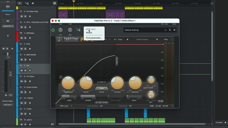This screenshot has height=128, width=228.
Task: Mute track 6 - 808 SNARE
Action: pyautogui.click(x=21, y=60)
